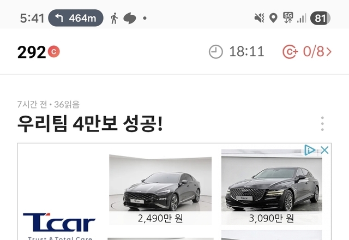Tap the location pin status icon

coord(273,18)
